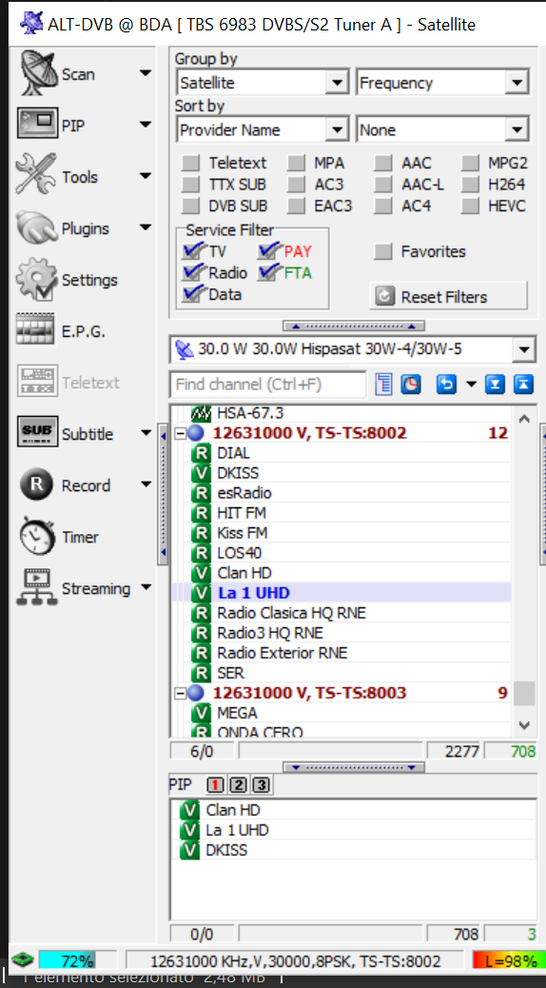Click the clock icon beside the channel search
This screenshot has width=546, height=988.
pyautogui.click(x=411, y=385)
